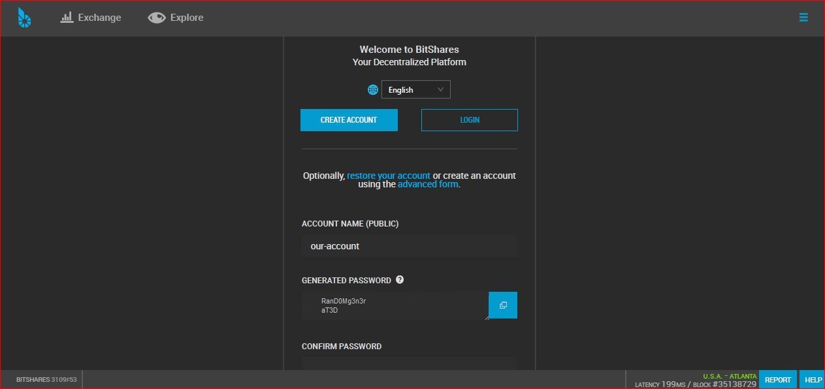Click the generated password text area
The height and width of the screenshot is (389, 825).
point(395,305)
